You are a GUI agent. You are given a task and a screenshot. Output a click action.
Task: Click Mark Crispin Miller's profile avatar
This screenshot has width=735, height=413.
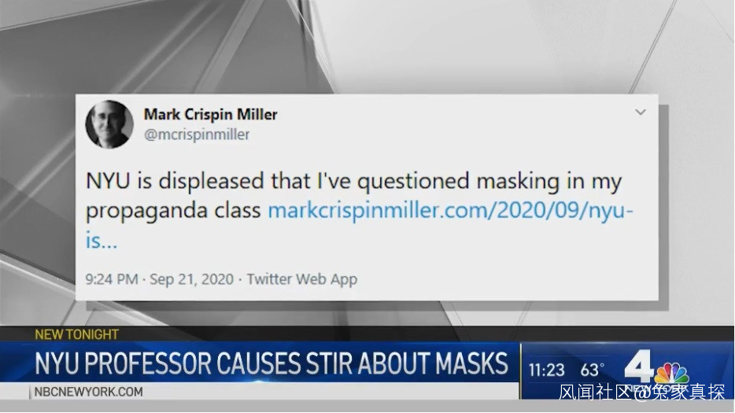[x=109, y=124]
